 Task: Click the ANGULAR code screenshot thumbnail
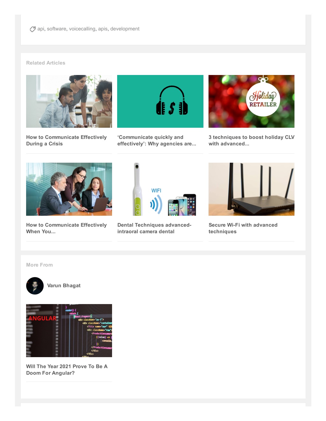tap(69, 330)
